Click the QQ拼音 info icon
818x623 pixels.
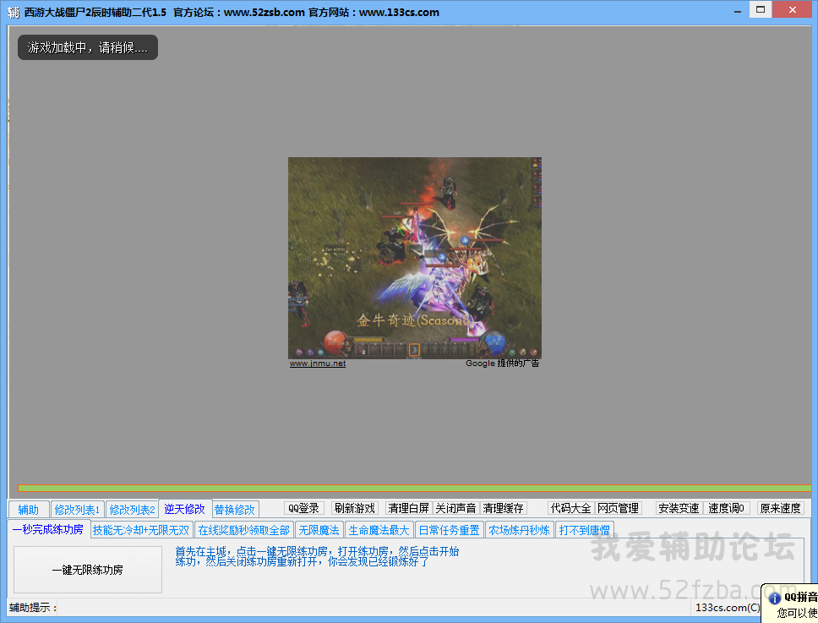tap(774, 598)
